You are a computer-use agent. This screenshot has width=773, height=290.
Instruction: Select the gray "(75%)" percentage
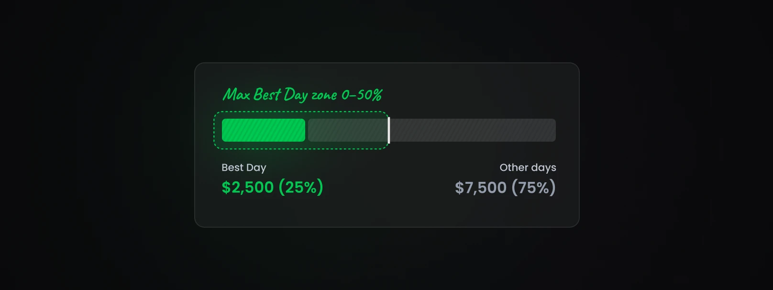[533, 188]
